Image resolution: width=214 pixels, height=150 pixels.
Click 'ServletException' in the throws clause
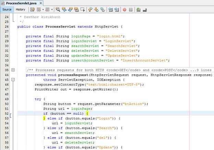pyautogui.click(x=75, y=80)
